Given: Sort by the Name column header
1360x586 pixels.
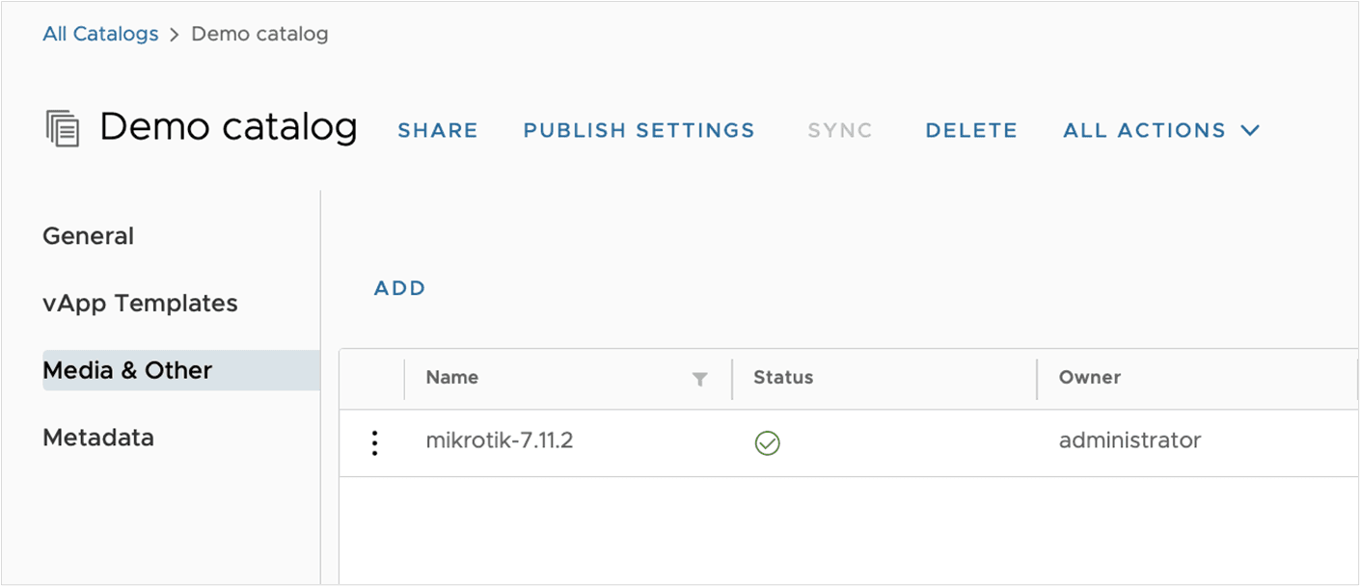Looking at the screenshot, I should [x=451, y=378].
